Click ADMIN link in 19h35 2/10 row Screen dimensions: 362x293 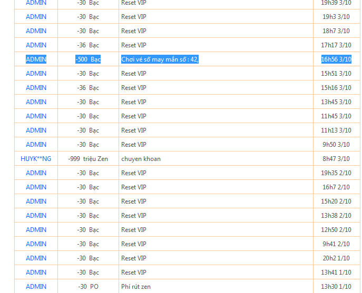click(36, 173)
